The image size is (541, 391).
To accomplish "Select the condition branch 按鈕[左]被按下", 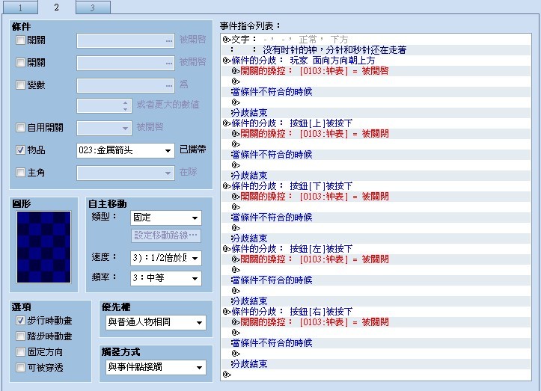I will tap(376, 249).
